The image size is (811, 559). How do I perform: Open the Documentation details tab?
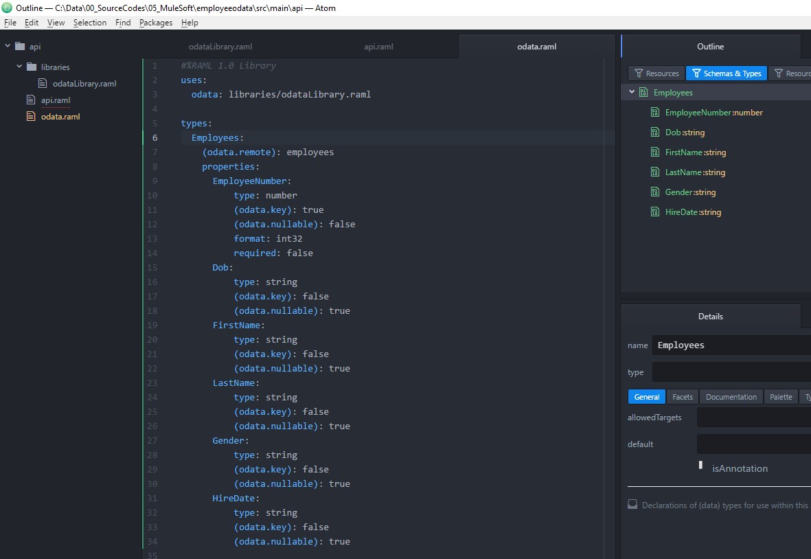click(731, 397)
